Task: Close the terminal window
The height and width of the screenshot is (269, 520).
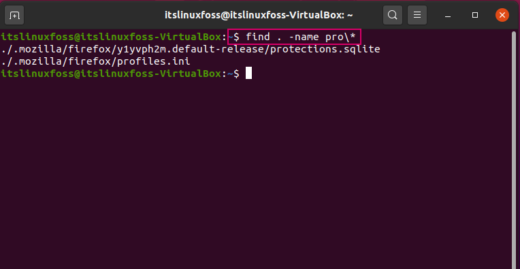Action: point(502,15)
